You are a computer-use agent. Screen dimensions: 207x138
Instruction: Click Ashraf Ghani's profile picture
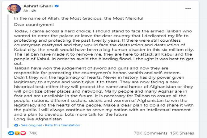(14, 9)
